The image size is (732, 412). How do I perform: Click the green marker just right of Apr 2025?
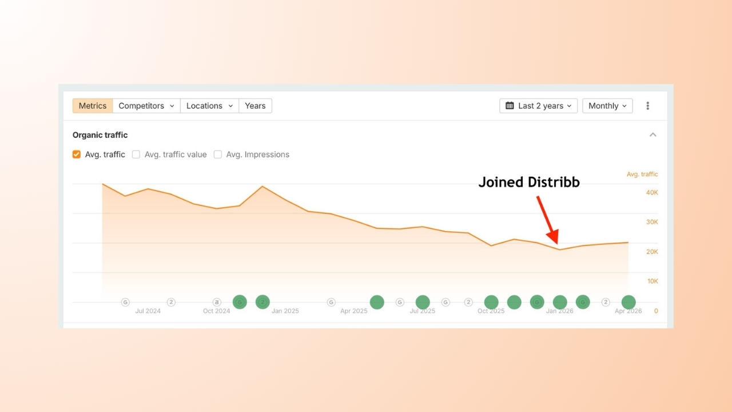tap(377, 302)
